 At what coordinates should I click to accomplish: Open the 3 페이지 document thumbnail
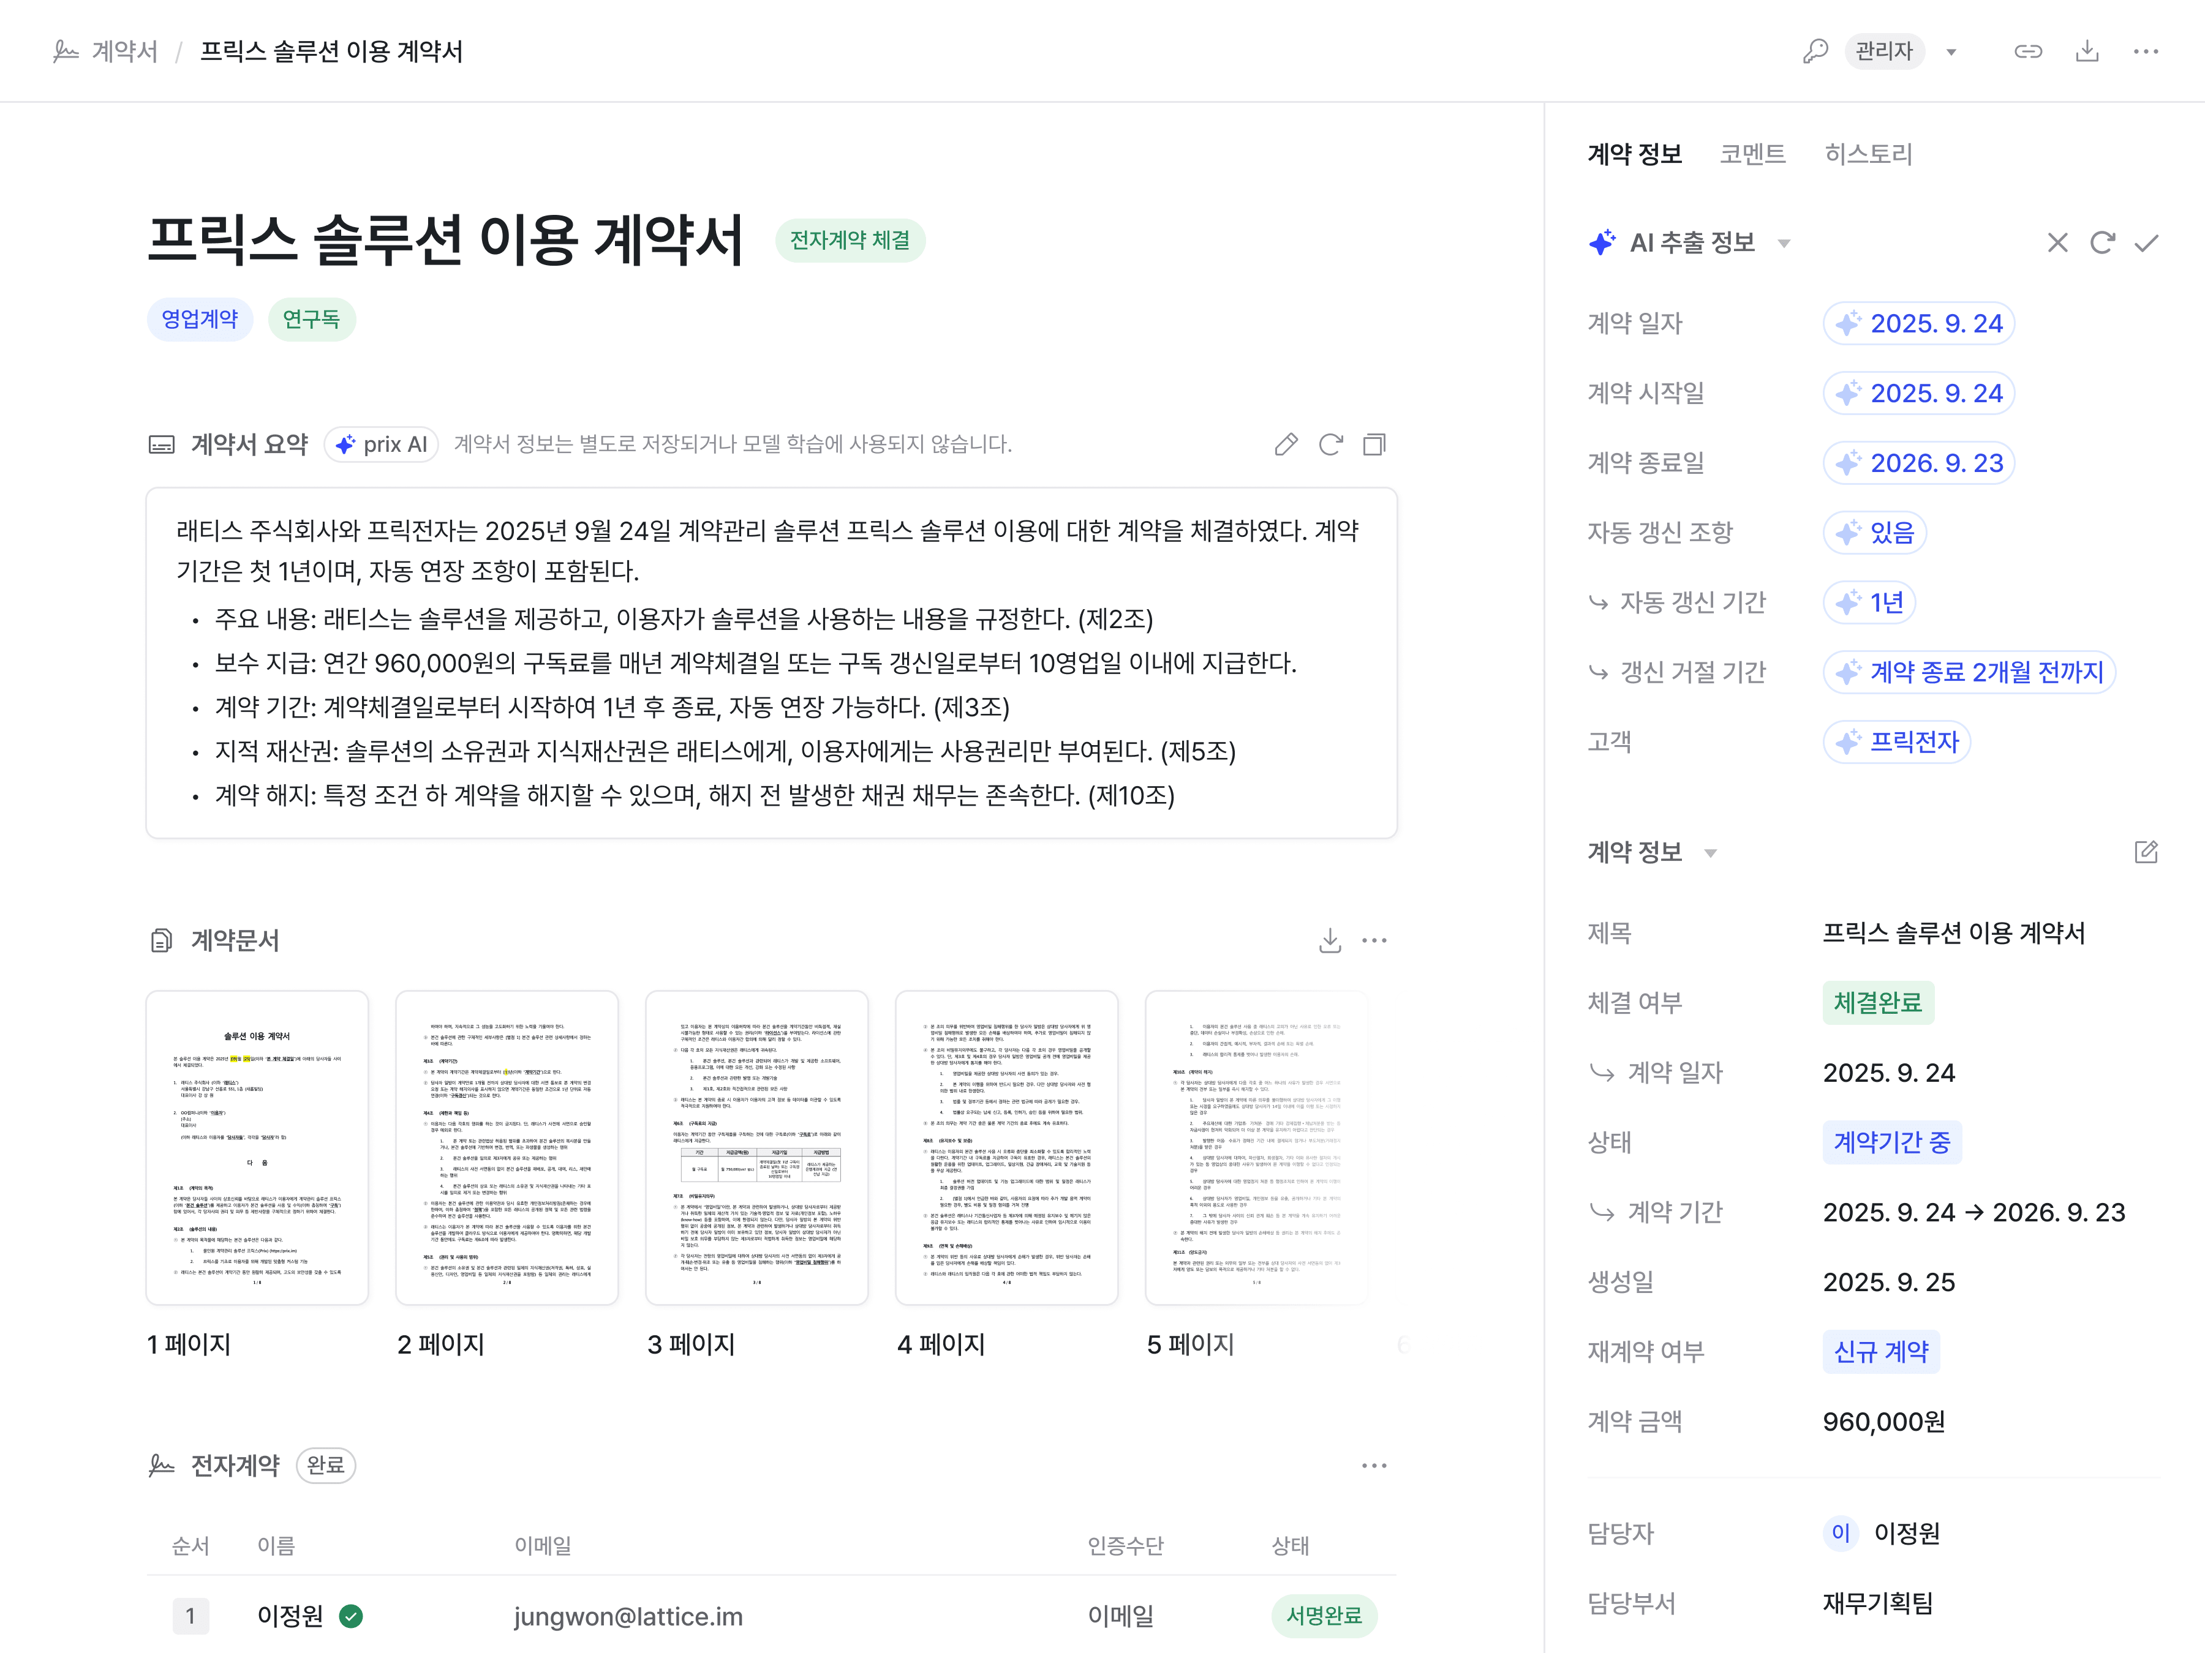[756, 1148]
